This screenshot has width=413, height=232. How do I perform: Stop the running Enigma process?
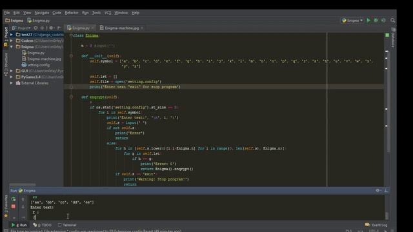pyautogui.click(x=14, y=206)
